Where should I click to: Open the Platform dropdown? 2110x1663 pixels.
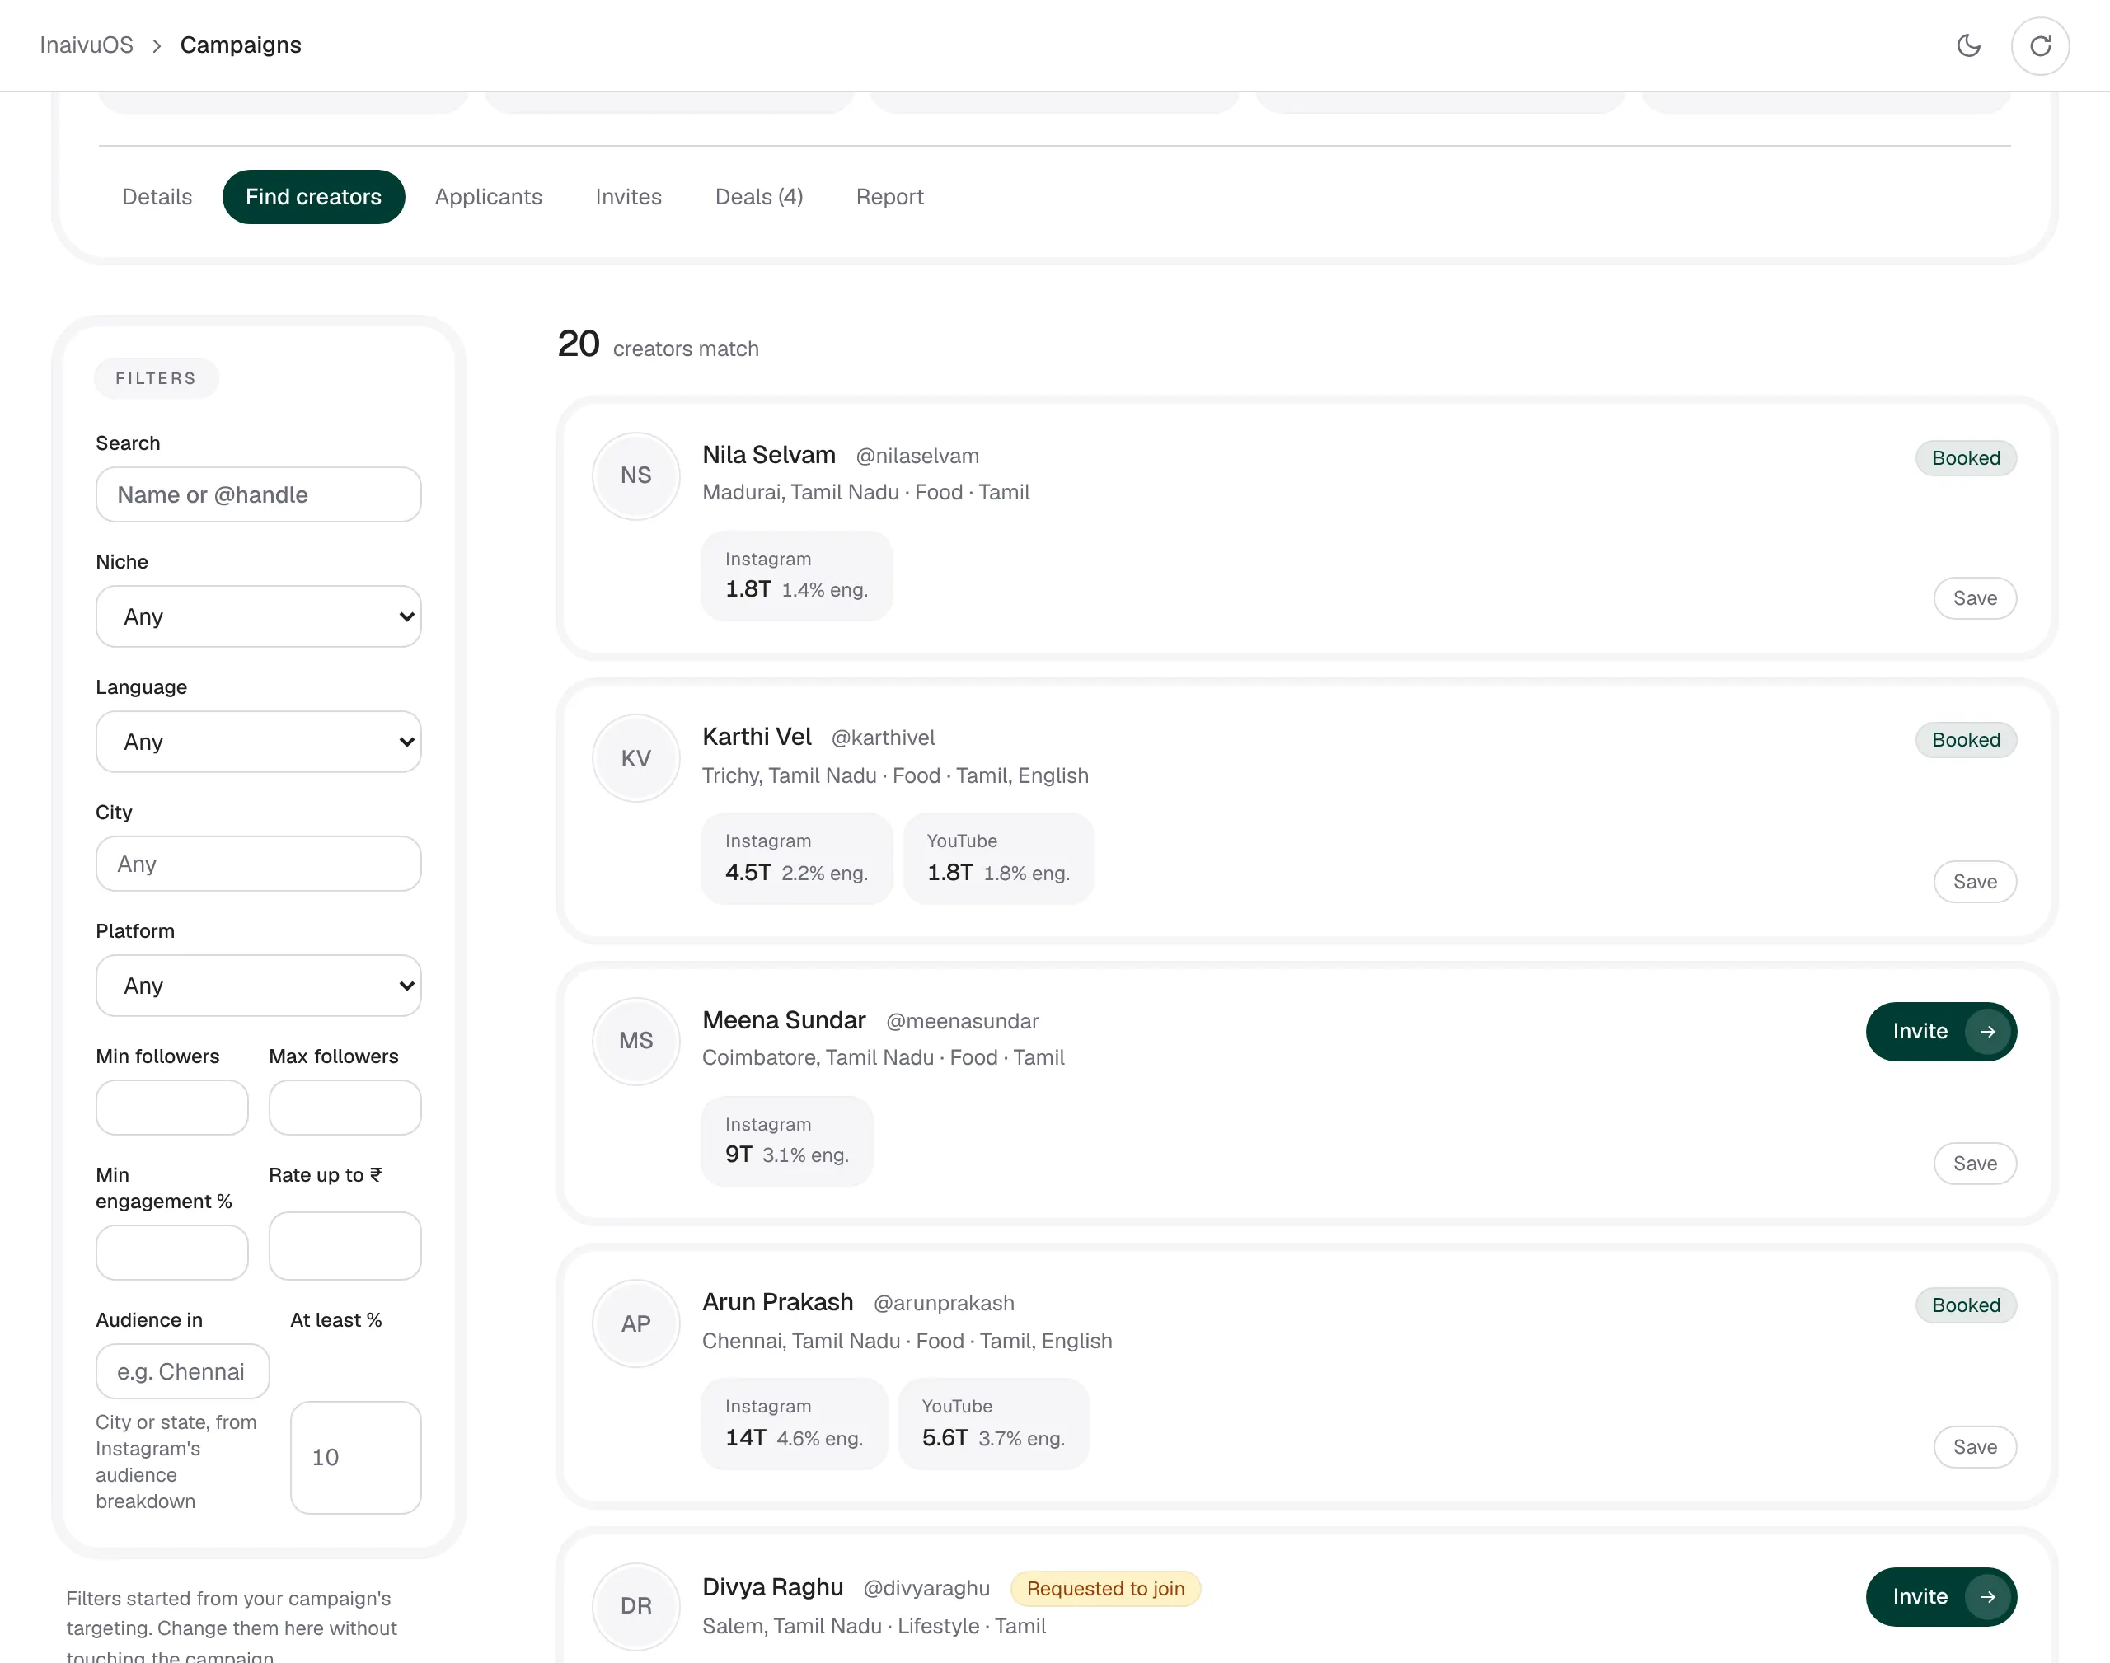258,986
